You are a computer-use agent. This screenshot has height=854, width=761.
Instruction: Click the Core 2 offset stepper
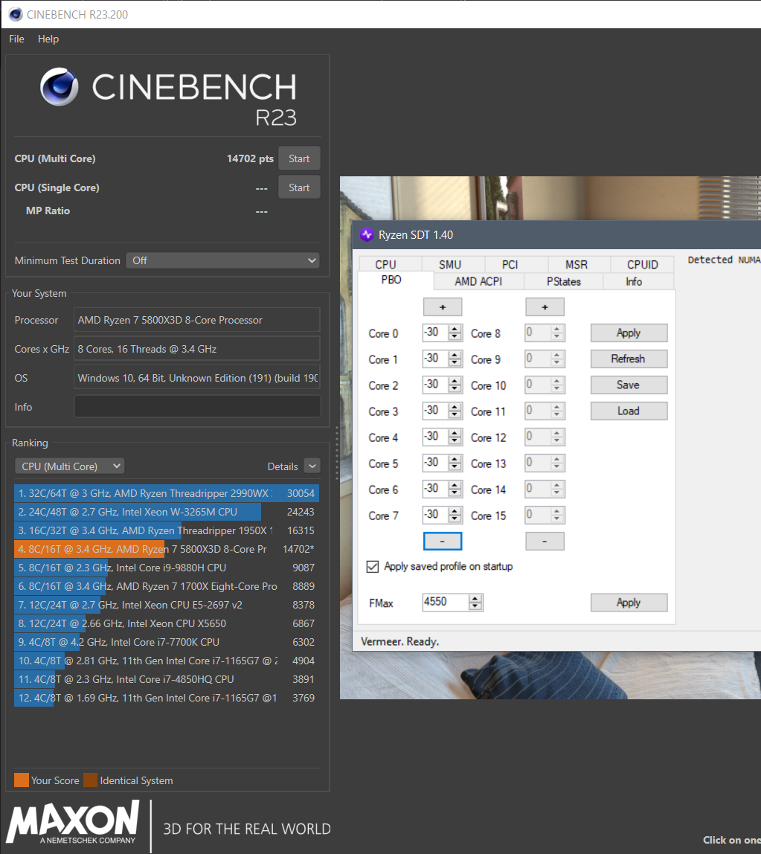point(443,385)
